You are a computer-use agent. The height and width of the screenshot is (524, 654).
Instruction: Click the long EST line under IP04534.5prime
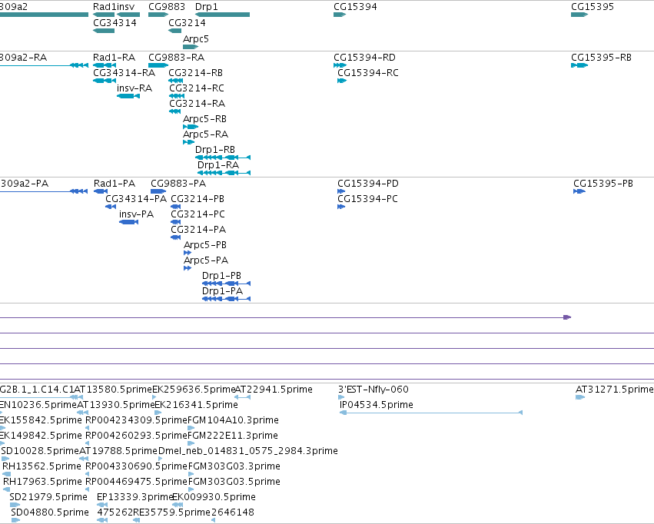431,413
